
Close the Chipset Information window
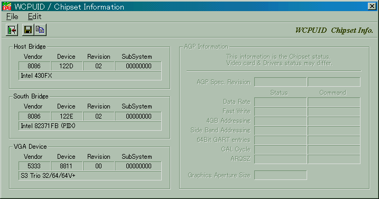point(372,6)
